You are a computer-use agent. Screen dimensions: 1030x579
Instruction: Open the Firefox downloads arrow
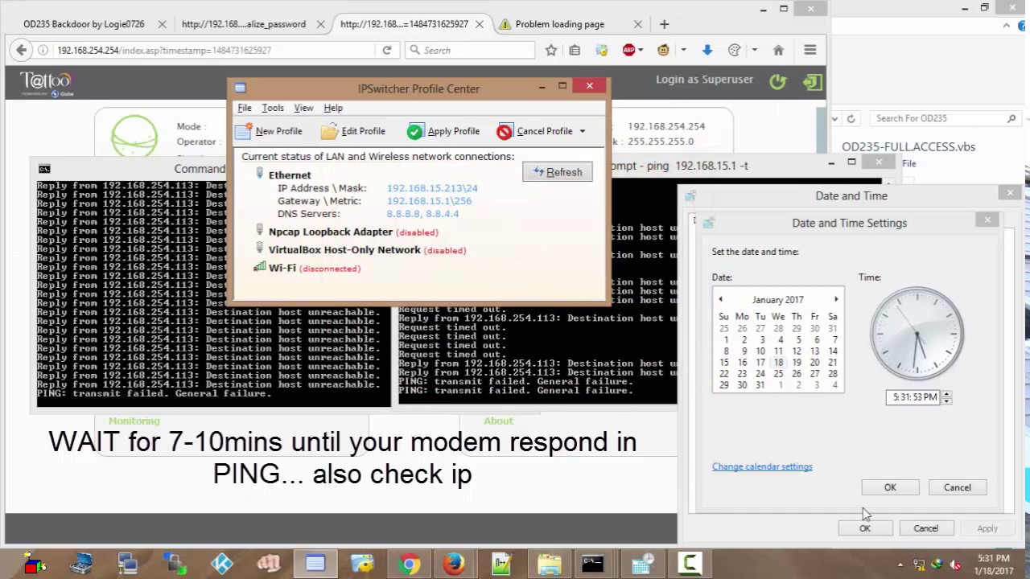coord(707,50)
